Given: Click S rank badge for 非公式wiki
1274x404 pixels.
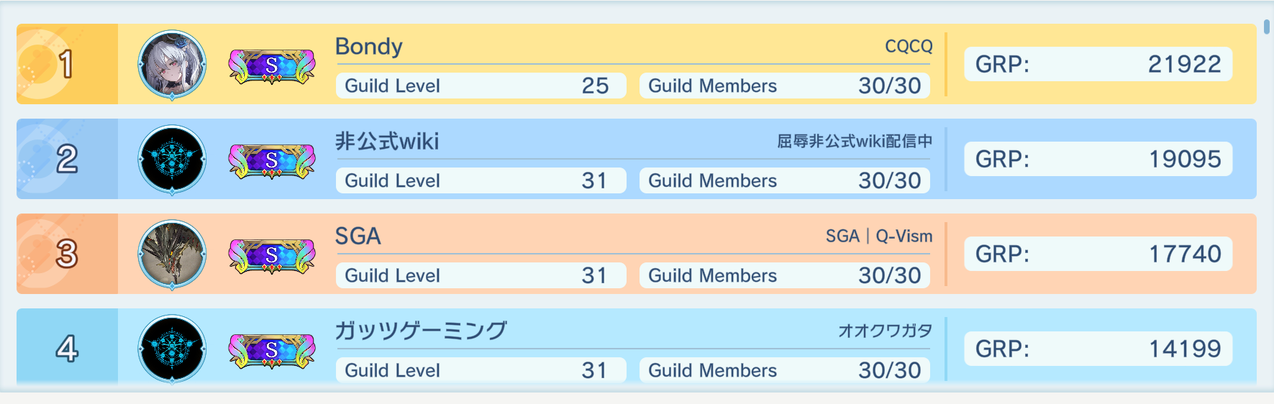Looking at the screenshot, I should tap(272, 161).
